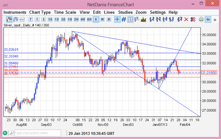Select the third blue line drawing tool
Viewport: 221px width, 139px height.
[x=165, y=19]
